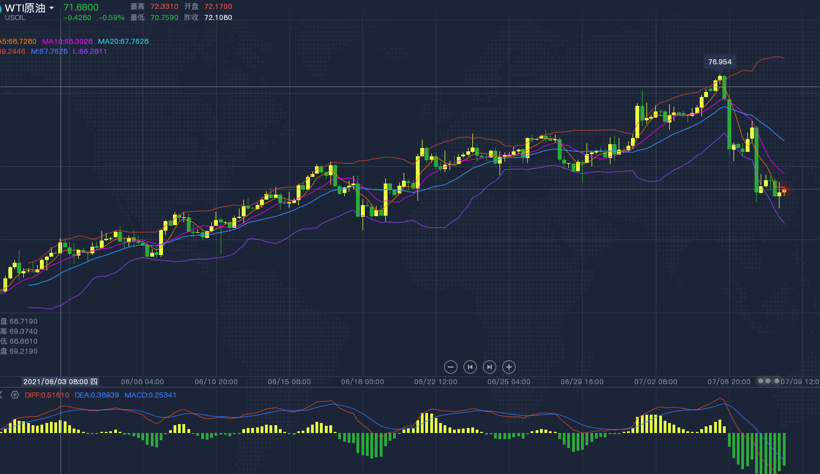Skip forward to the next chart period
The width and height of the screenshot is (820, 474).
pyautogui.click(x=490, y=367)
